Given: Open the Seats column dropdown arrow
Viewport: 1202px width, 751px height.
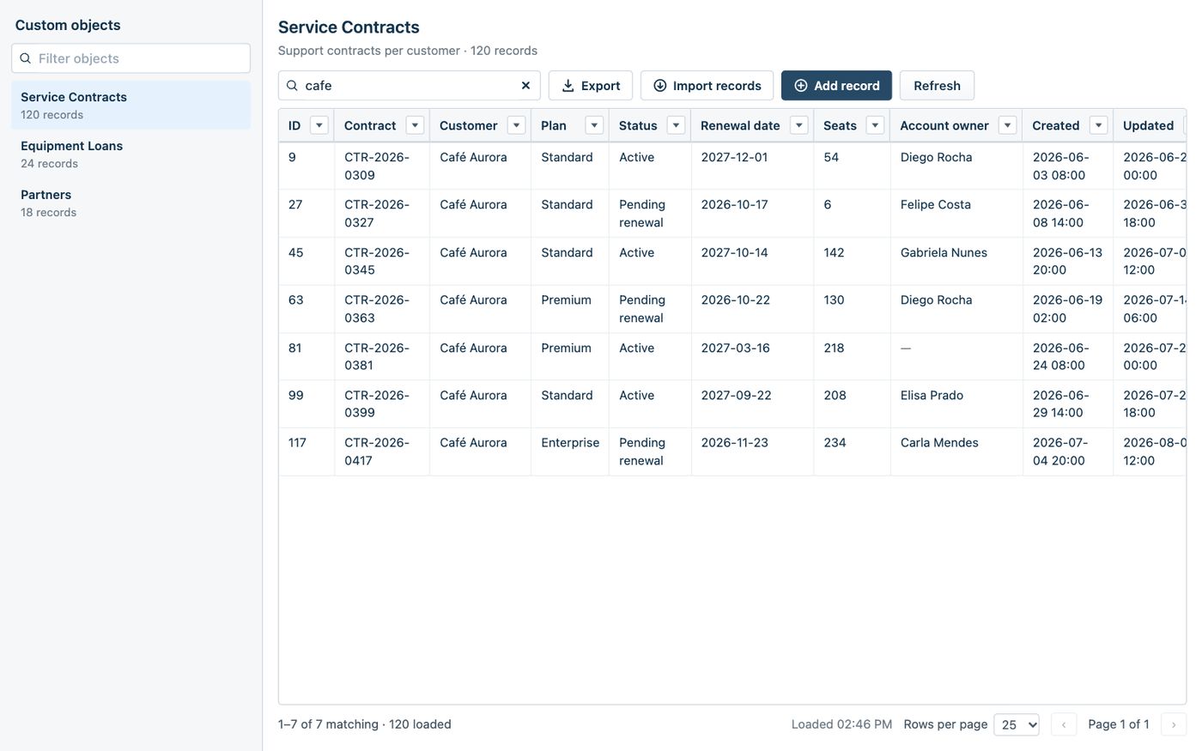Looking at the screenshot, I should click(875, 125).
